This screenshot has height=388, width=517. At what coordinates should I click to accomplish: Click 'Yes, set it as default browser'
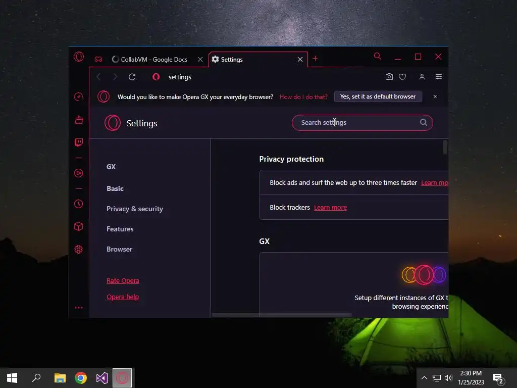click(378, 96)
